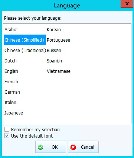Pick Chinese (Traditional) language
This screenshot has width=134, height=158.
click(25, 51)
